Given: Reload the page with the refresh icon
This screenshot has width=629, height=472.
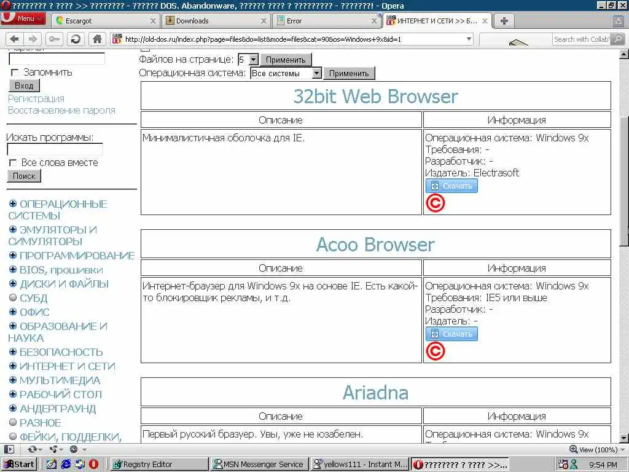Looking at the screenshot, I should pyautogui.click(x=76, y=39).
